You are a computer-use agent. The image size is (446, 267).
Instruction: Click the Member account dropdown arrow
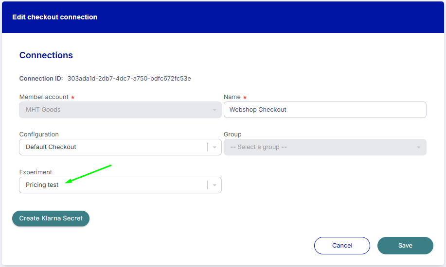coord(214,110)
